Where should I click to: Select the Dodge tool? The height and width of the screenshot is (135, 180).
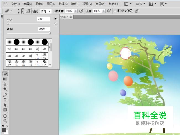5,89
